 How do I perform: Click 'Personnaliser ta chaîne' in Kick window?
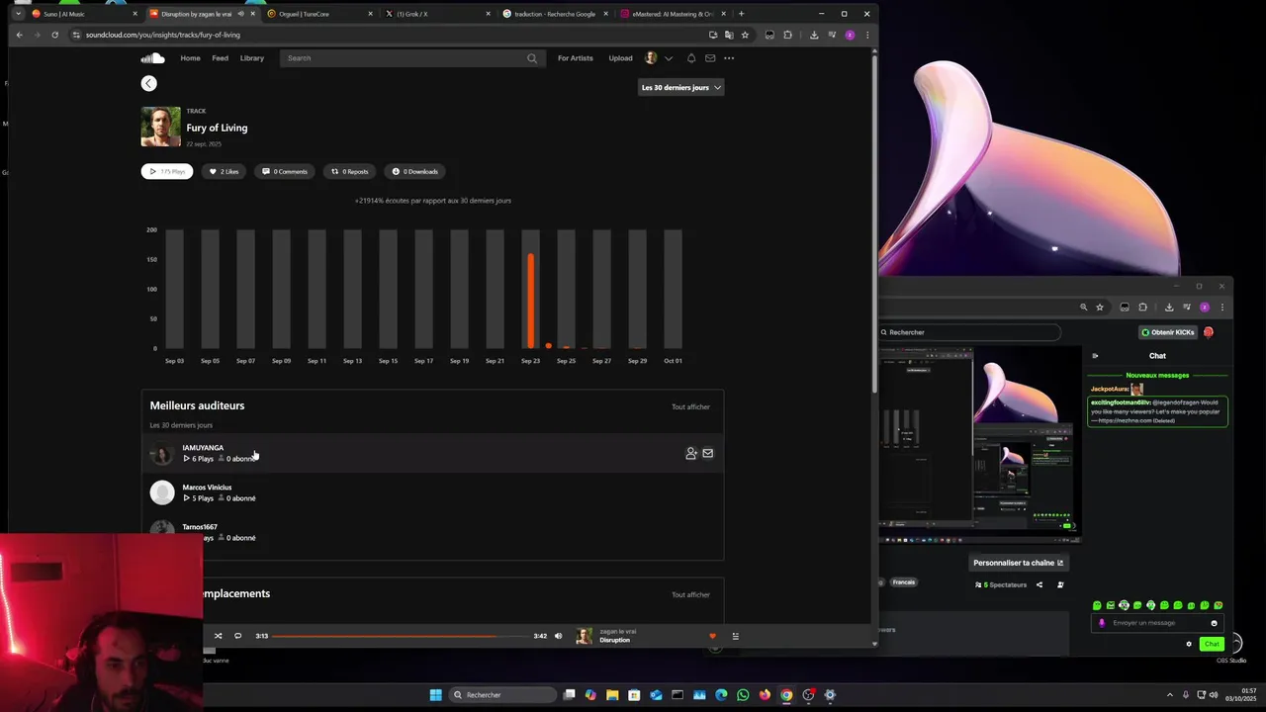click(1018, 563)
